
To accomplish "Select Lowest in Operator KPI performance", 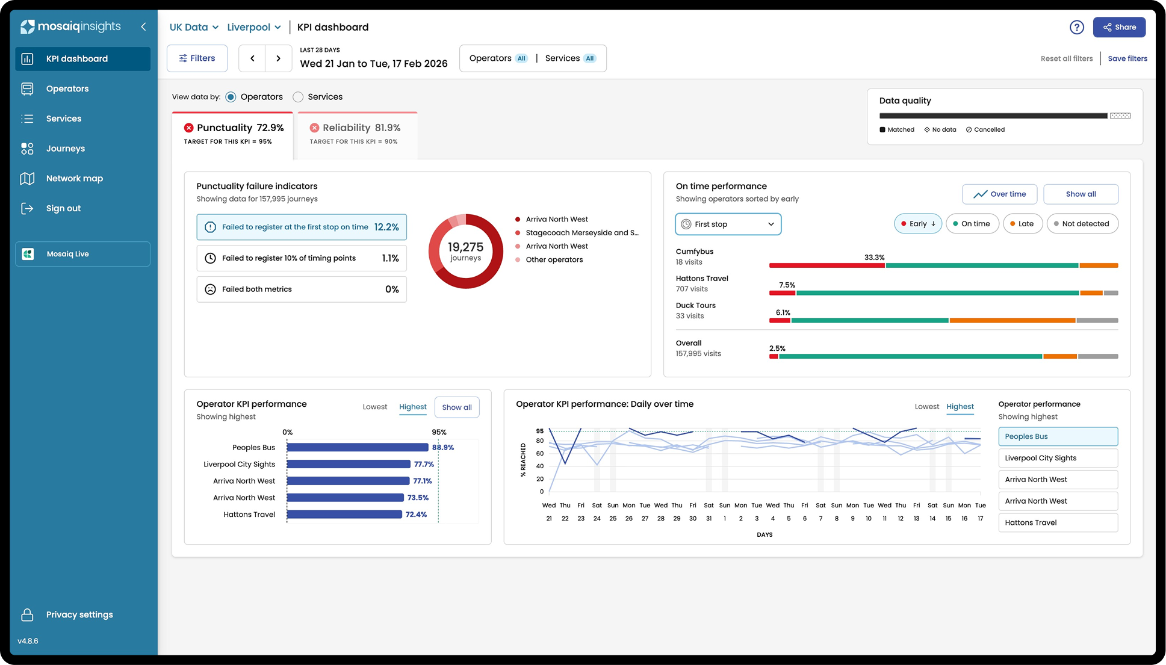I will pyautogui.click(x=374, y=407).
